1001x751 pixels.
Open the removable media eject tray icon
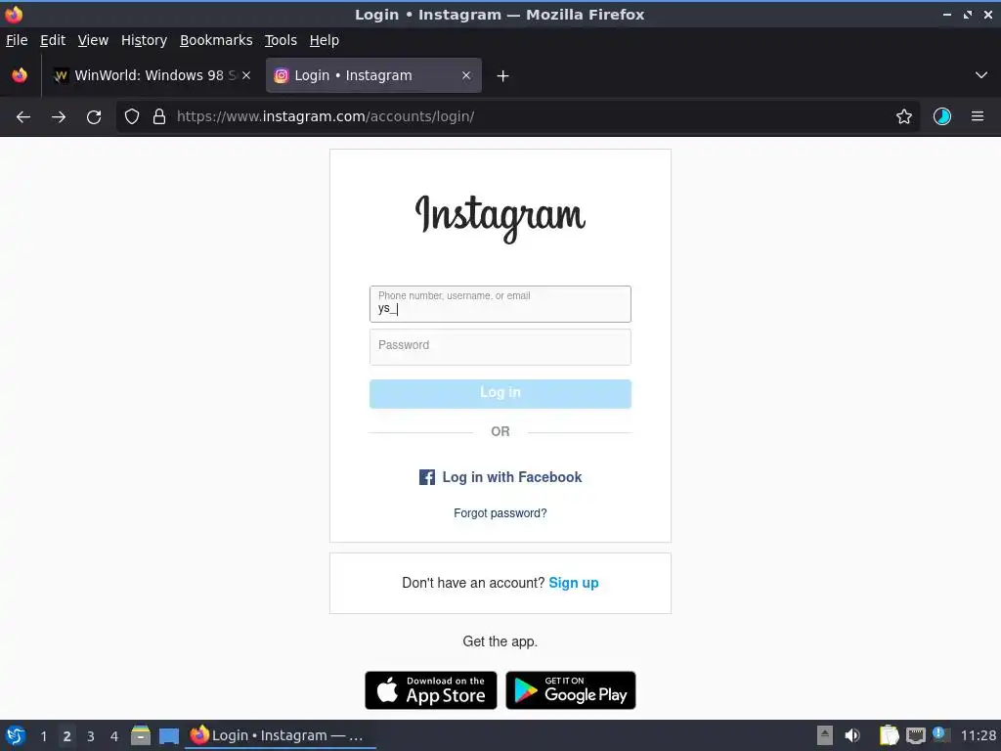(825, 735)
